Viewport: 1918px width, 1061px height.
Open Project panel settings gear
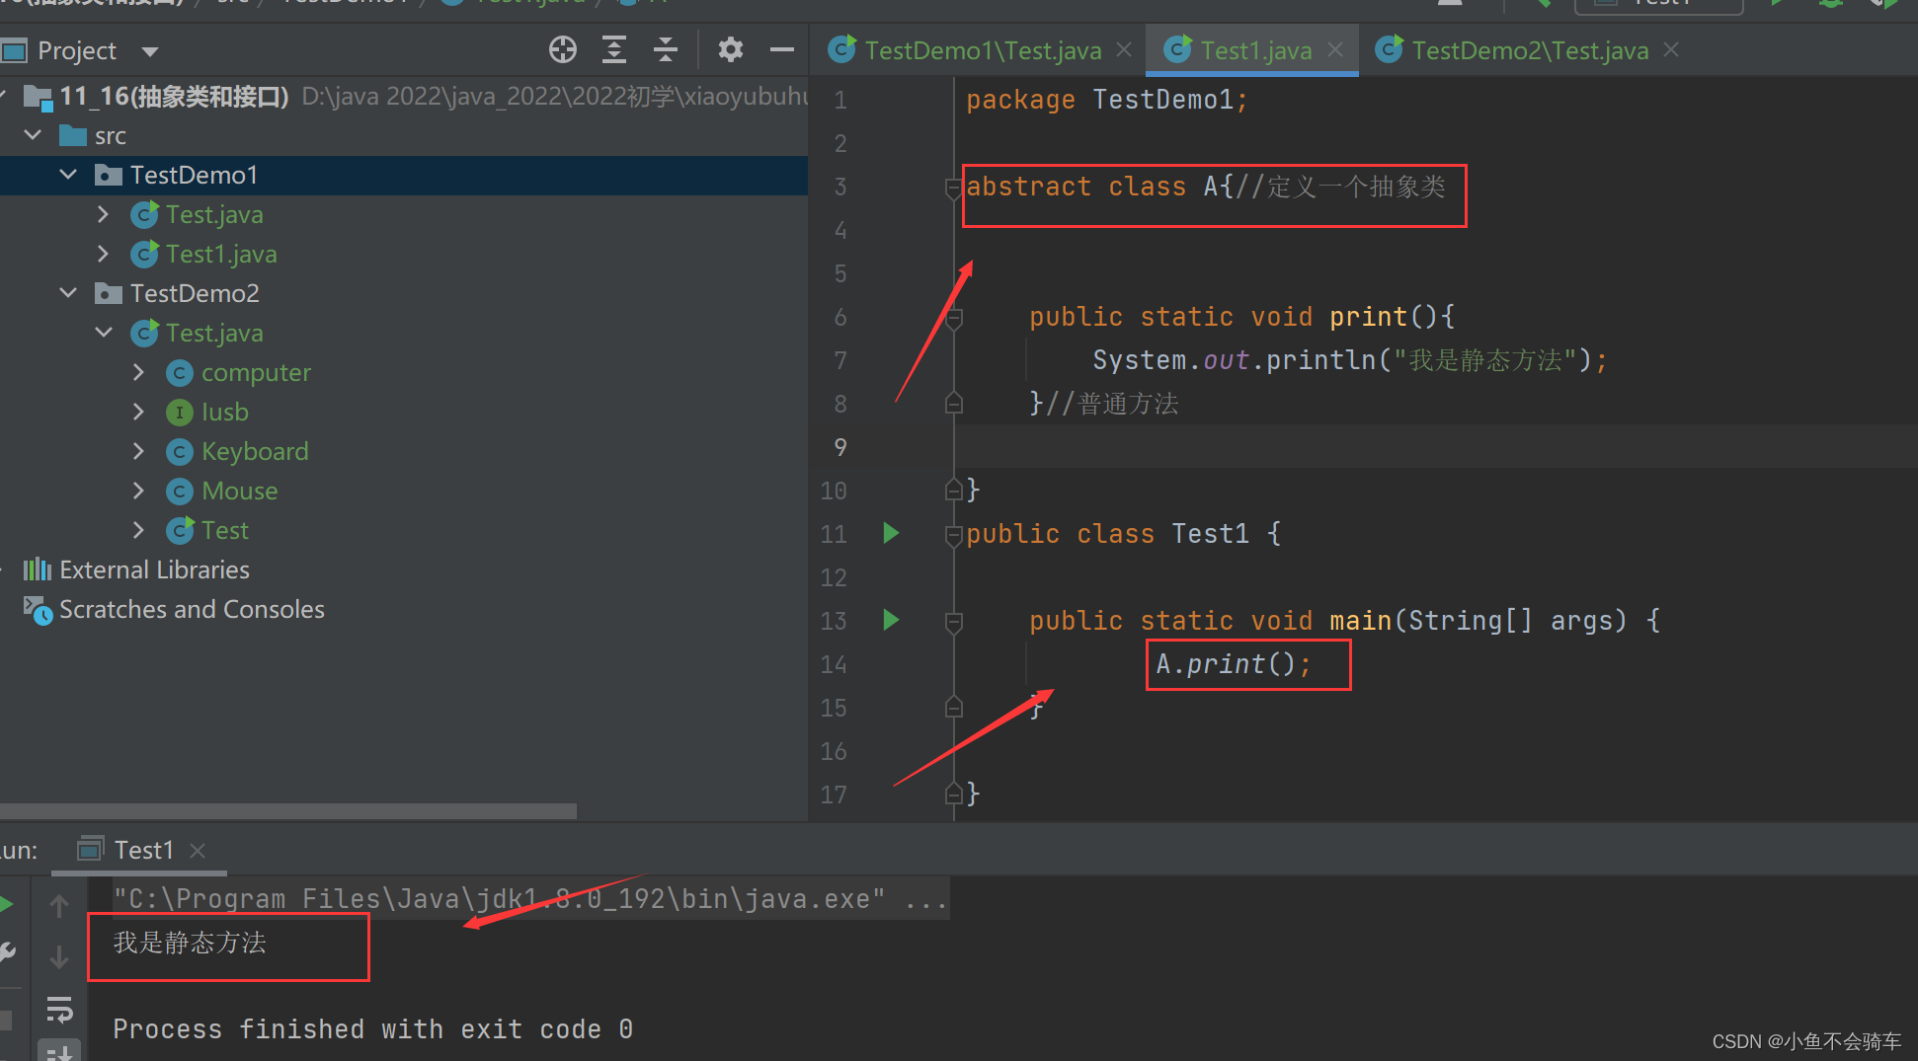731,49
